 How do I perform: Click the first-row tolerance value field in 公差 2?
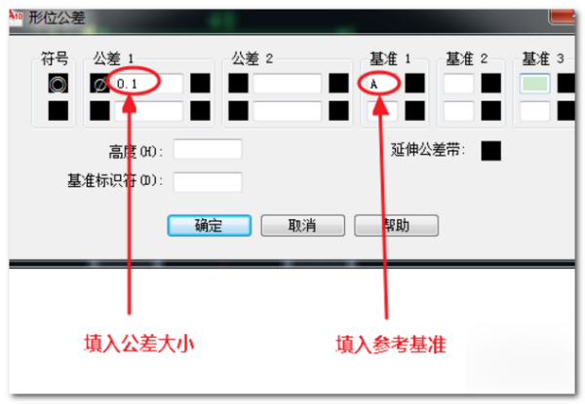pyautogui.click(x=288, y=84)
